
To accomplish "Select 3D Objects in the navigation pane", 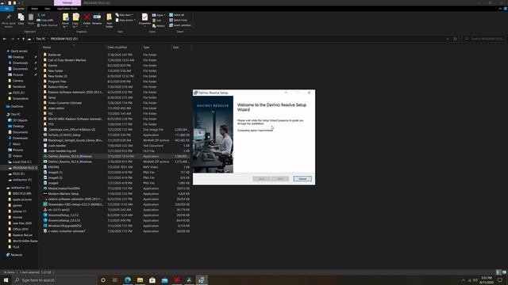I will 20,120.
